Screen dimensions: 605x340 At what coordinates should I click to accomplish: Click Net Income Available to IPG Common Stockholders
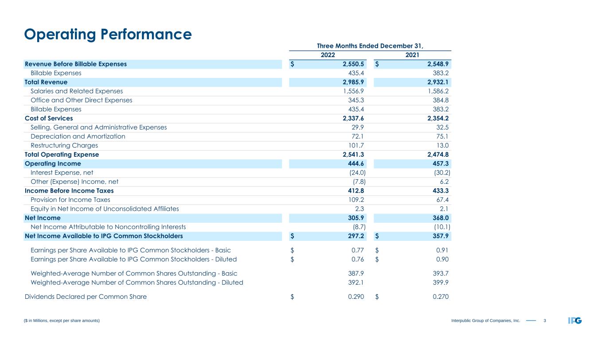(104, 236)
